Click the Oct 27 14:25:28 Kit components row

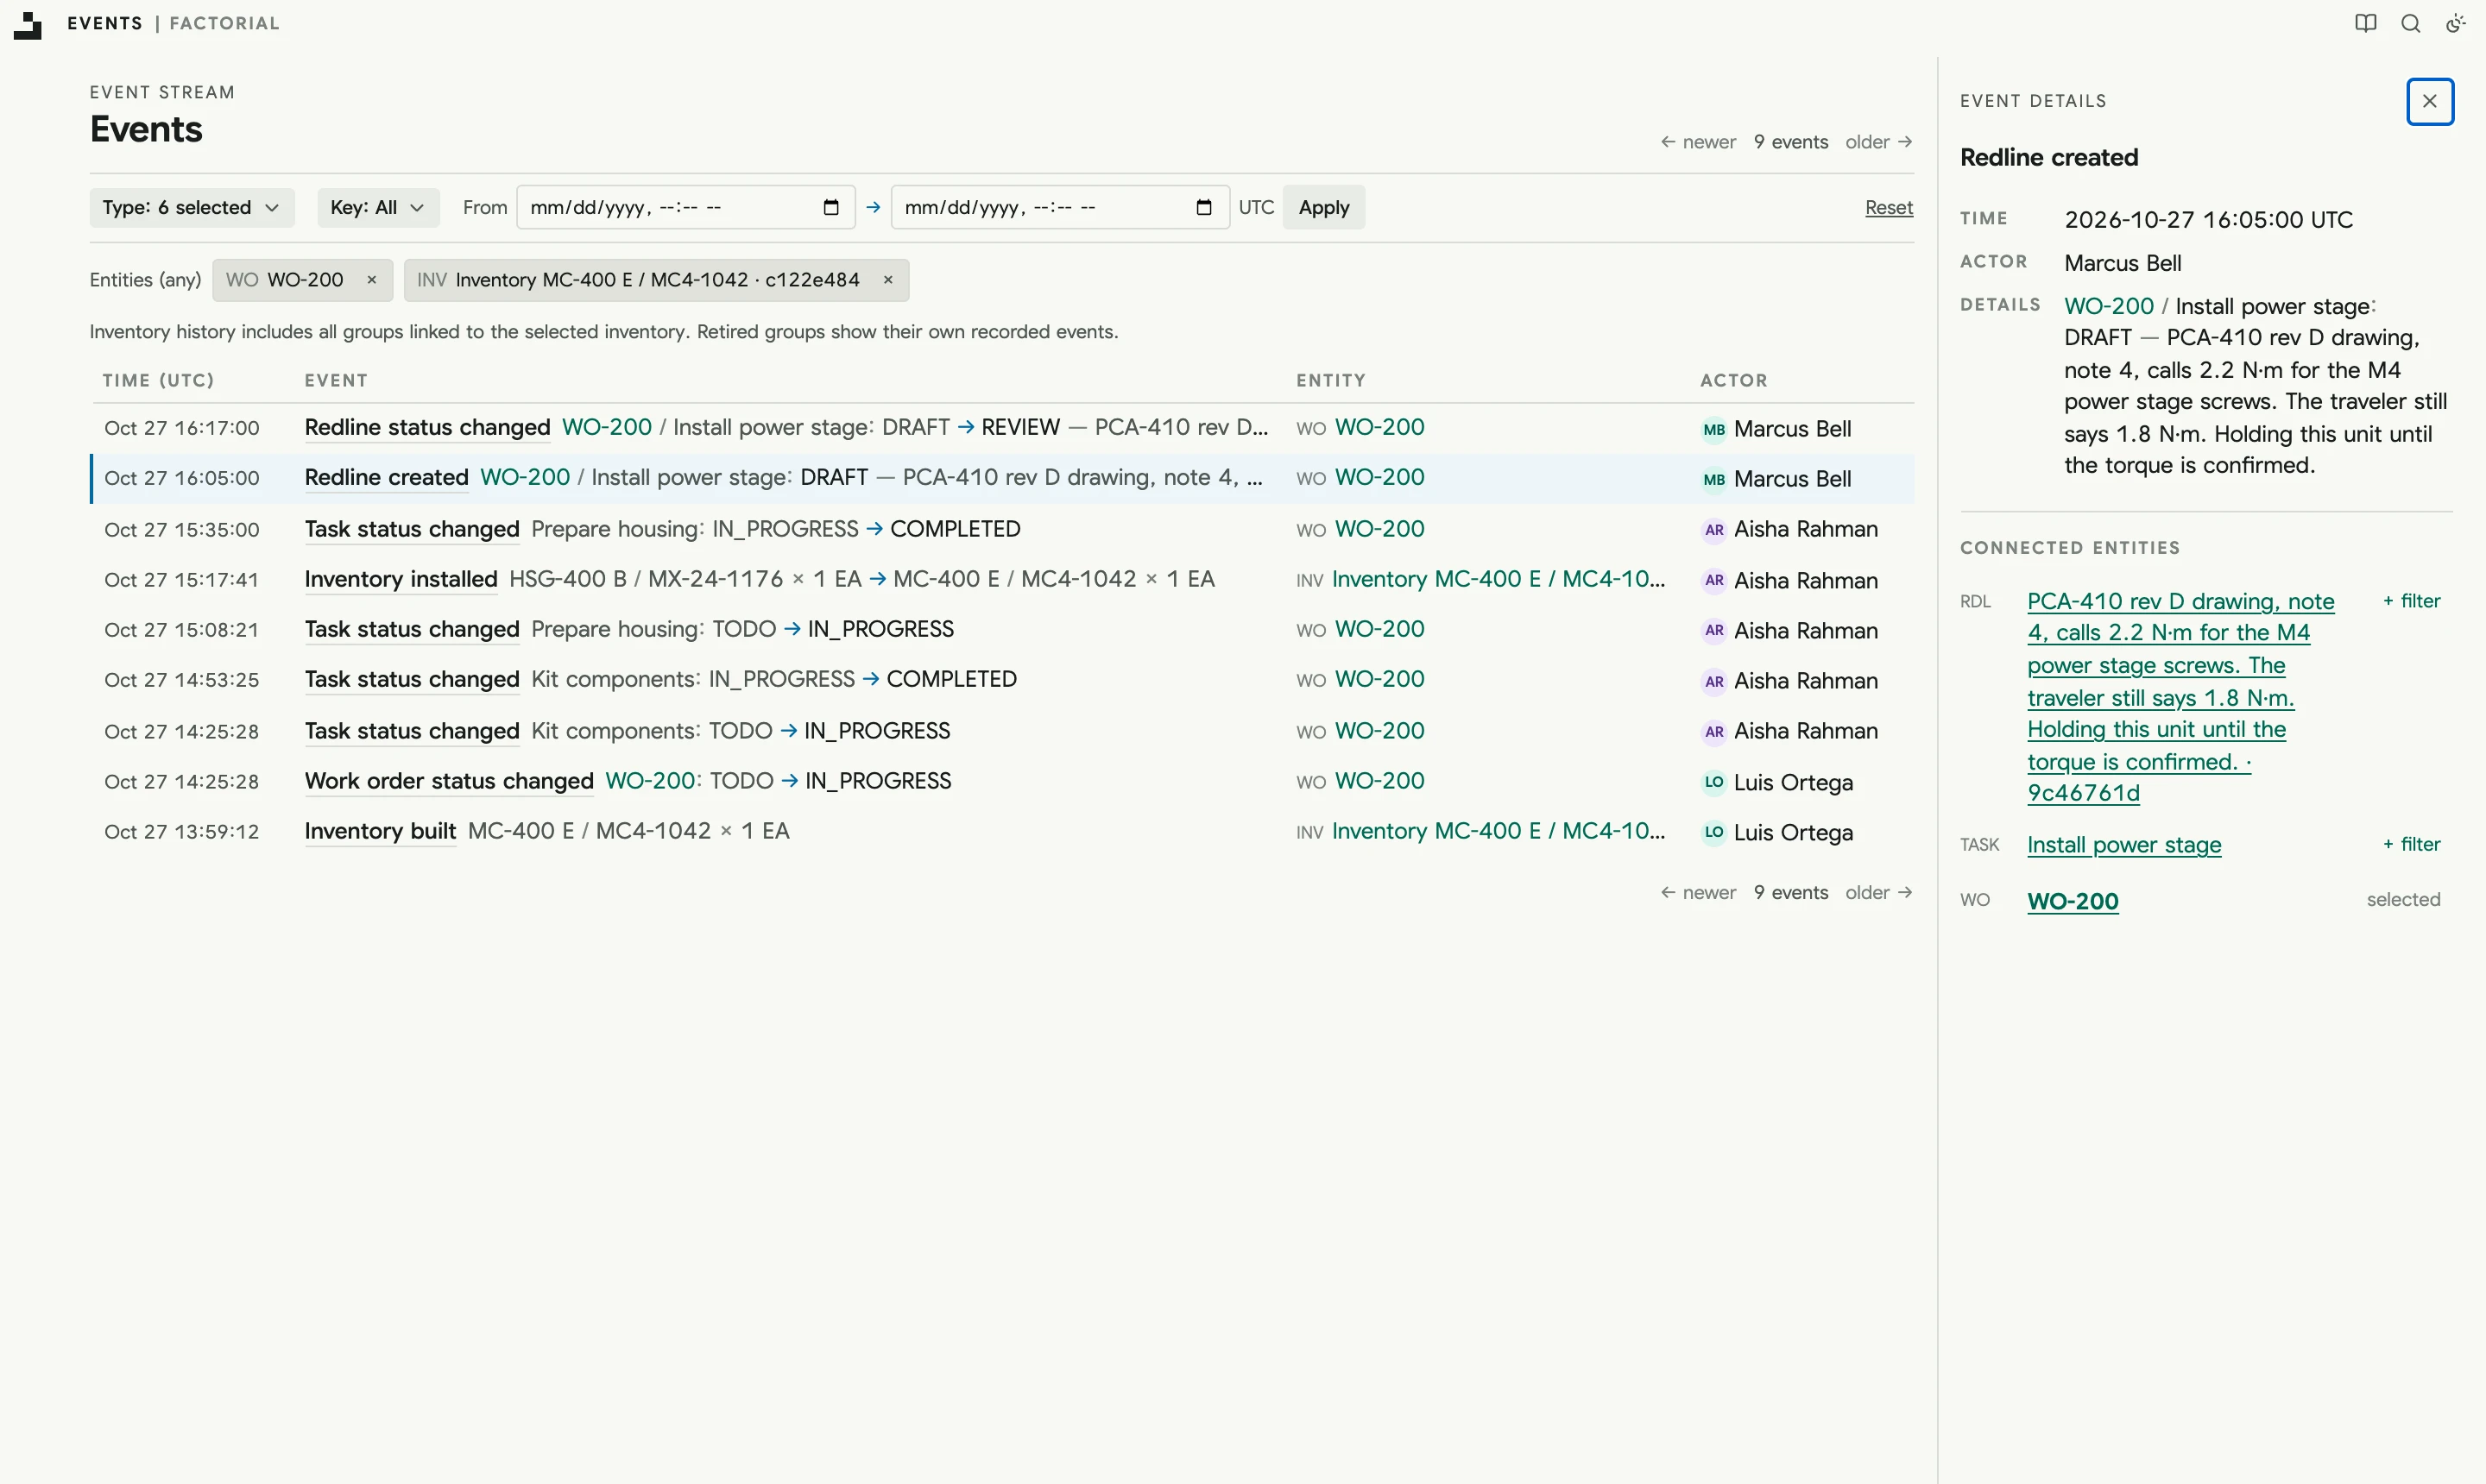pos(1002,731)
